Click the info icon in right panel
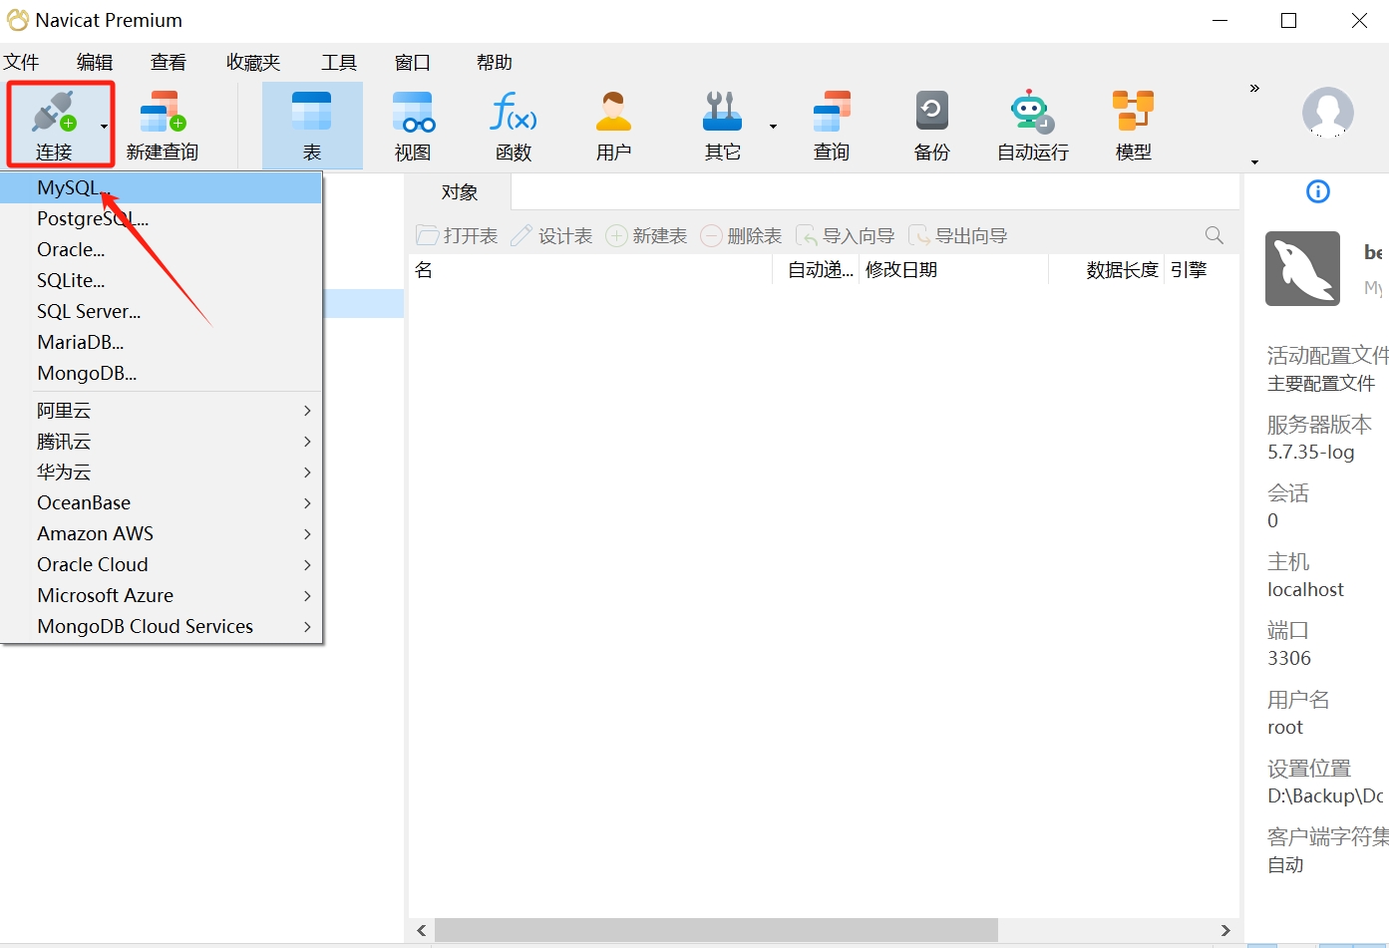The width and height of the screenshot is (1389, 948). click(1317, 191)
